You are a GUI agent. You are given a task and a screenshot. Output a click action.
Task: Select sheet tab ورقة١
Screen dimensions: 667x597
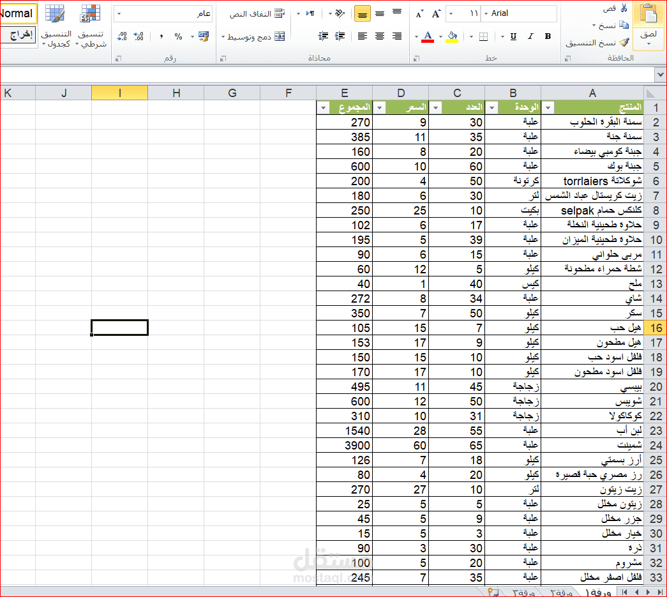pyautogui.click(x=597, y=592)
